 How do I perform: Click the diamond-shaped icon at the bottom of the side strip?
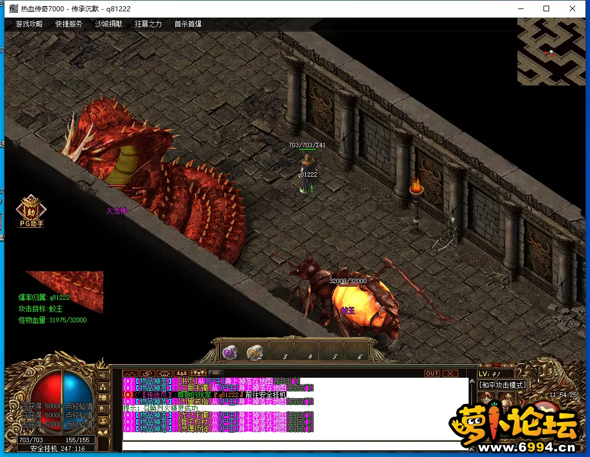102,433
